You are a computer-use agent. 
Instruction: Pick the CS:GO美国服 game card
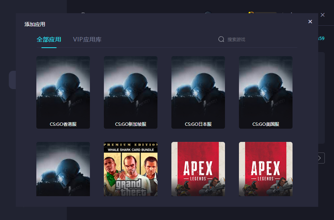(x=266, y=92)
